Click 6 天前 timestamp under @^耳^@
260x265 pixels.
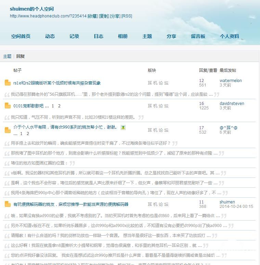(225, 132)
